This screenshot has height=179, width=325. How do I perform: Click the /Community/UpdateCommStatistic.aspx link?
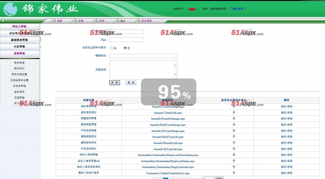pos(168,173)
